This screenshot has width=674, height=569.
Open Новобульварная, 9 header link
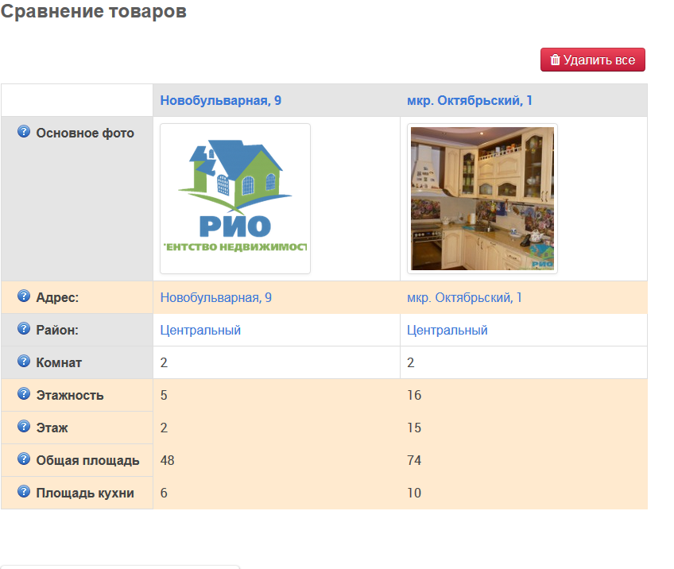tap(220, 100)
